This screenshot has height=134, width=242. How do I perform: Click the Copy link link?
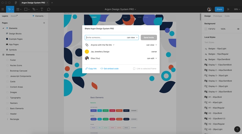pos(91,69)
